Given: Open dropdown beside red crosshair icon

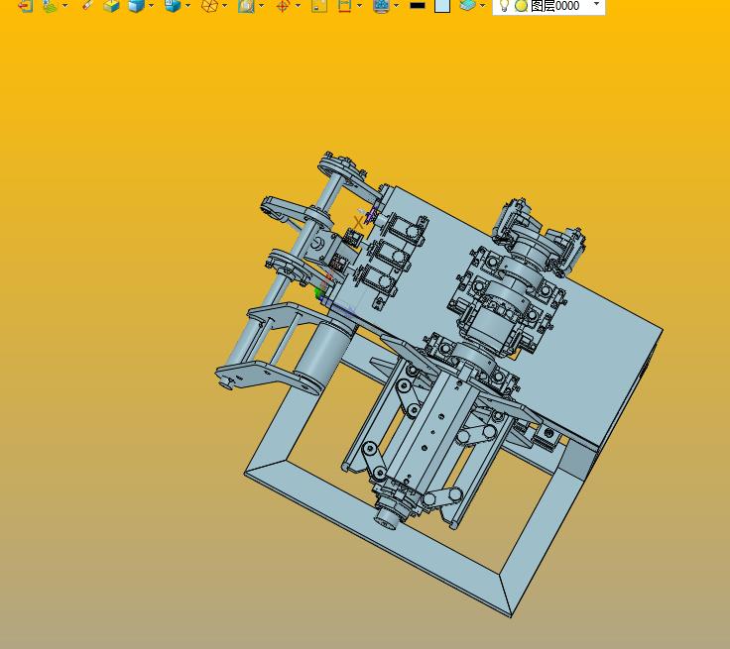Looking at the screenshot, I should 298,6.
